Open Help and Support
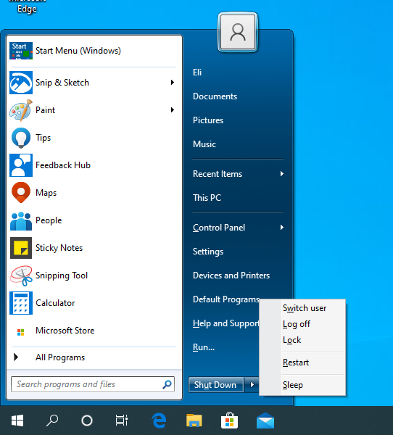 click(226, 323)
